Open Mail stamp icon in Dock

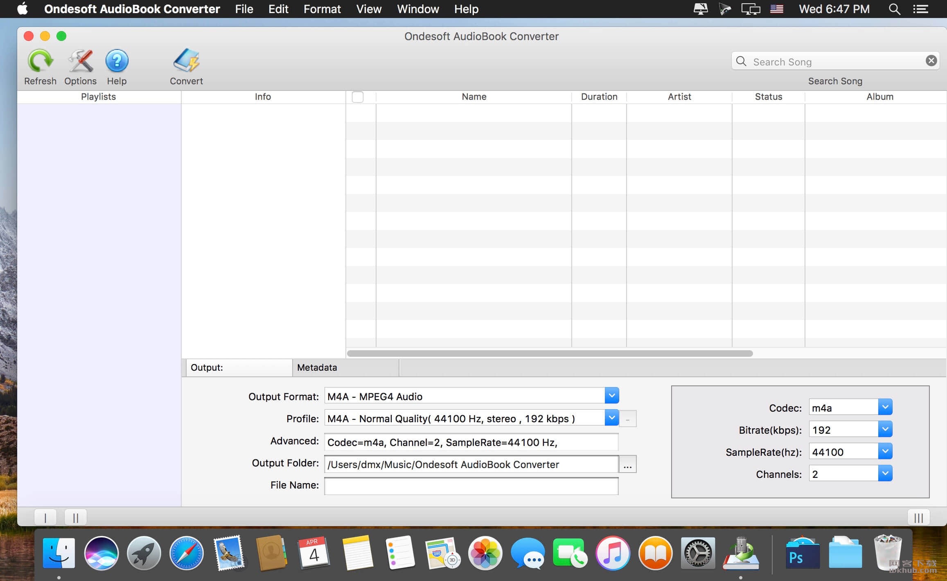click(x=229, y=553)
